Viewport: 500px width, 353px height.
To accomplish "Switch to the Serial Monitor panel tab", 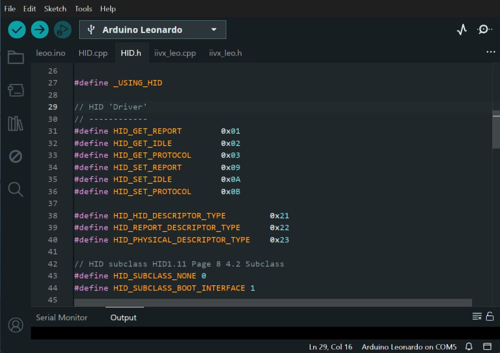I will [x=61, y=317].
